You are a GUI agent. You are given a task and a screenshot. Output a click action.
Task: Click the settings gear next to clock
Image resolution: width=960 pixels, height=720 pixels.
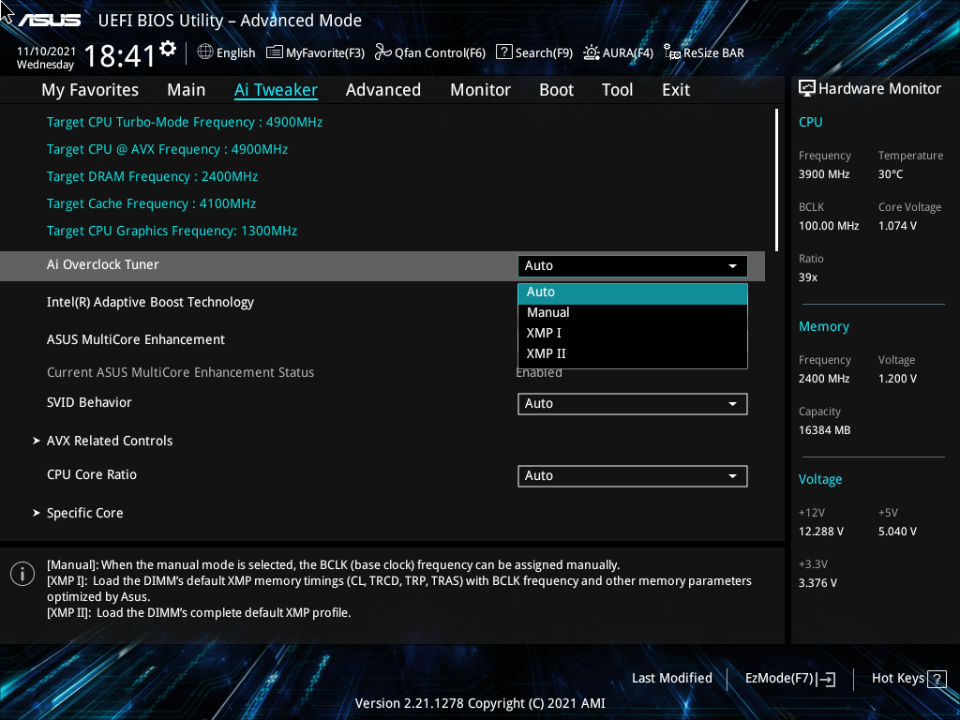pos(168,49)
